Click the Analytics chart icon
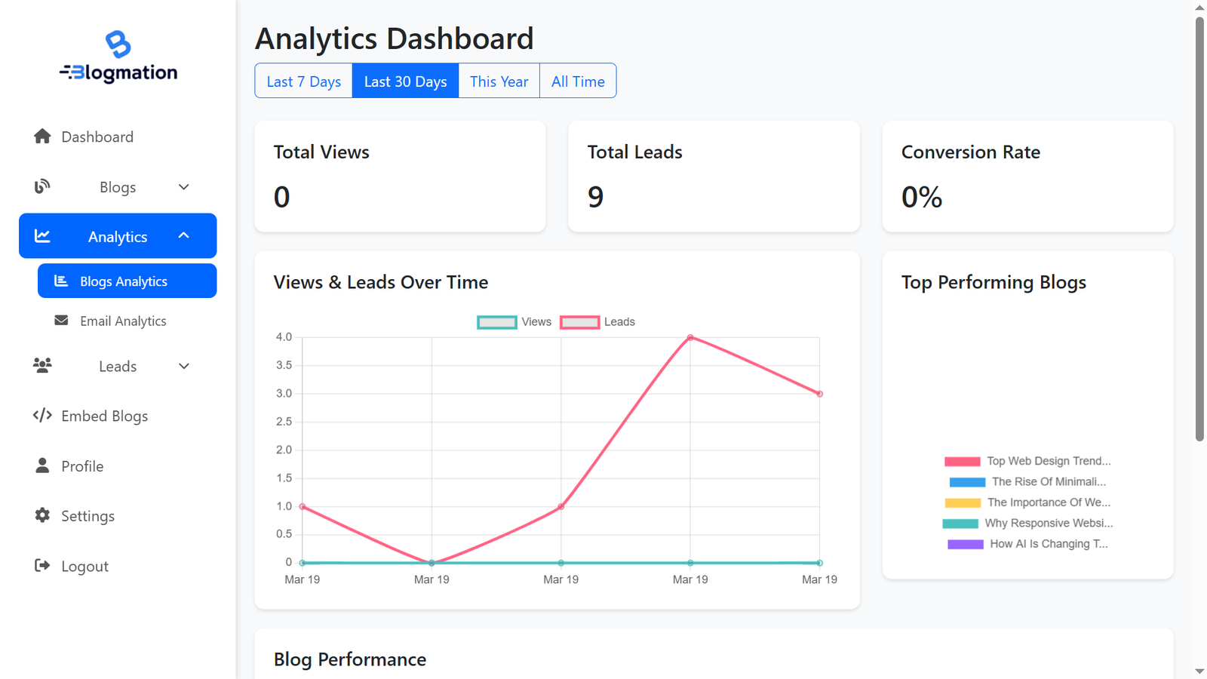Image resolution: width=1207 pixels, height=679 pixels. coord(43,235)
